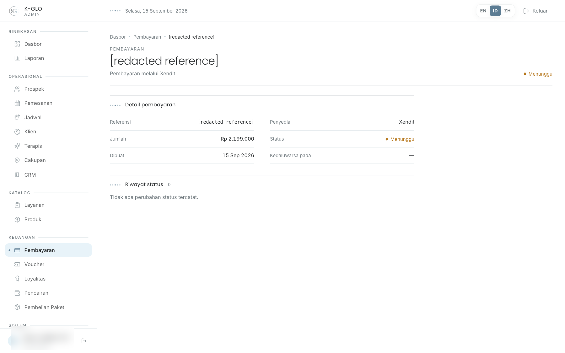Click 'Pembayaran melalui Xendit' subtitle

click(143, 73)
